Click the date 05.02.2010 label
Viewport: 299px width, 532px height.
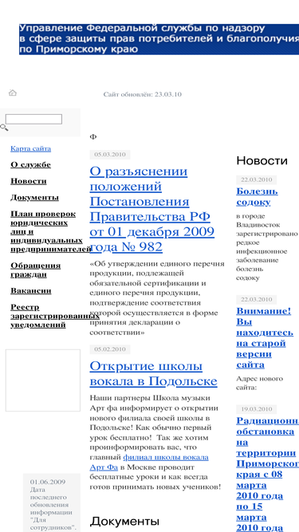click(x=110, y=349)
